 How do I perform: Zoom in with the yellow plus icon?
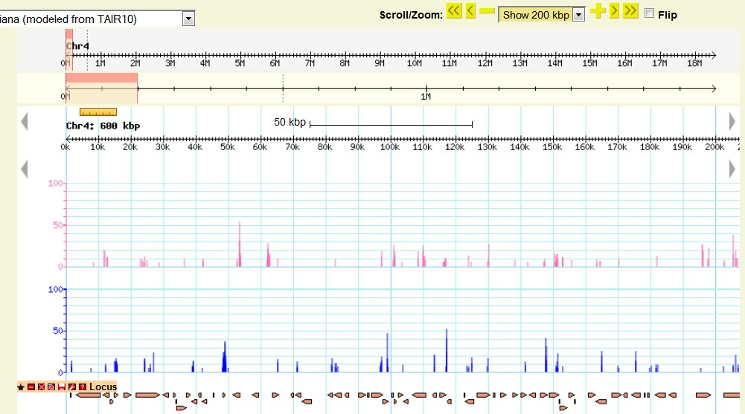597,11
